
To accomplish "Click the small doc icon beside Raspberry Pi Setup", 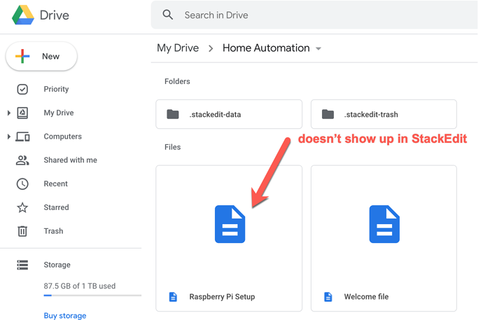I will click(173, 297).
